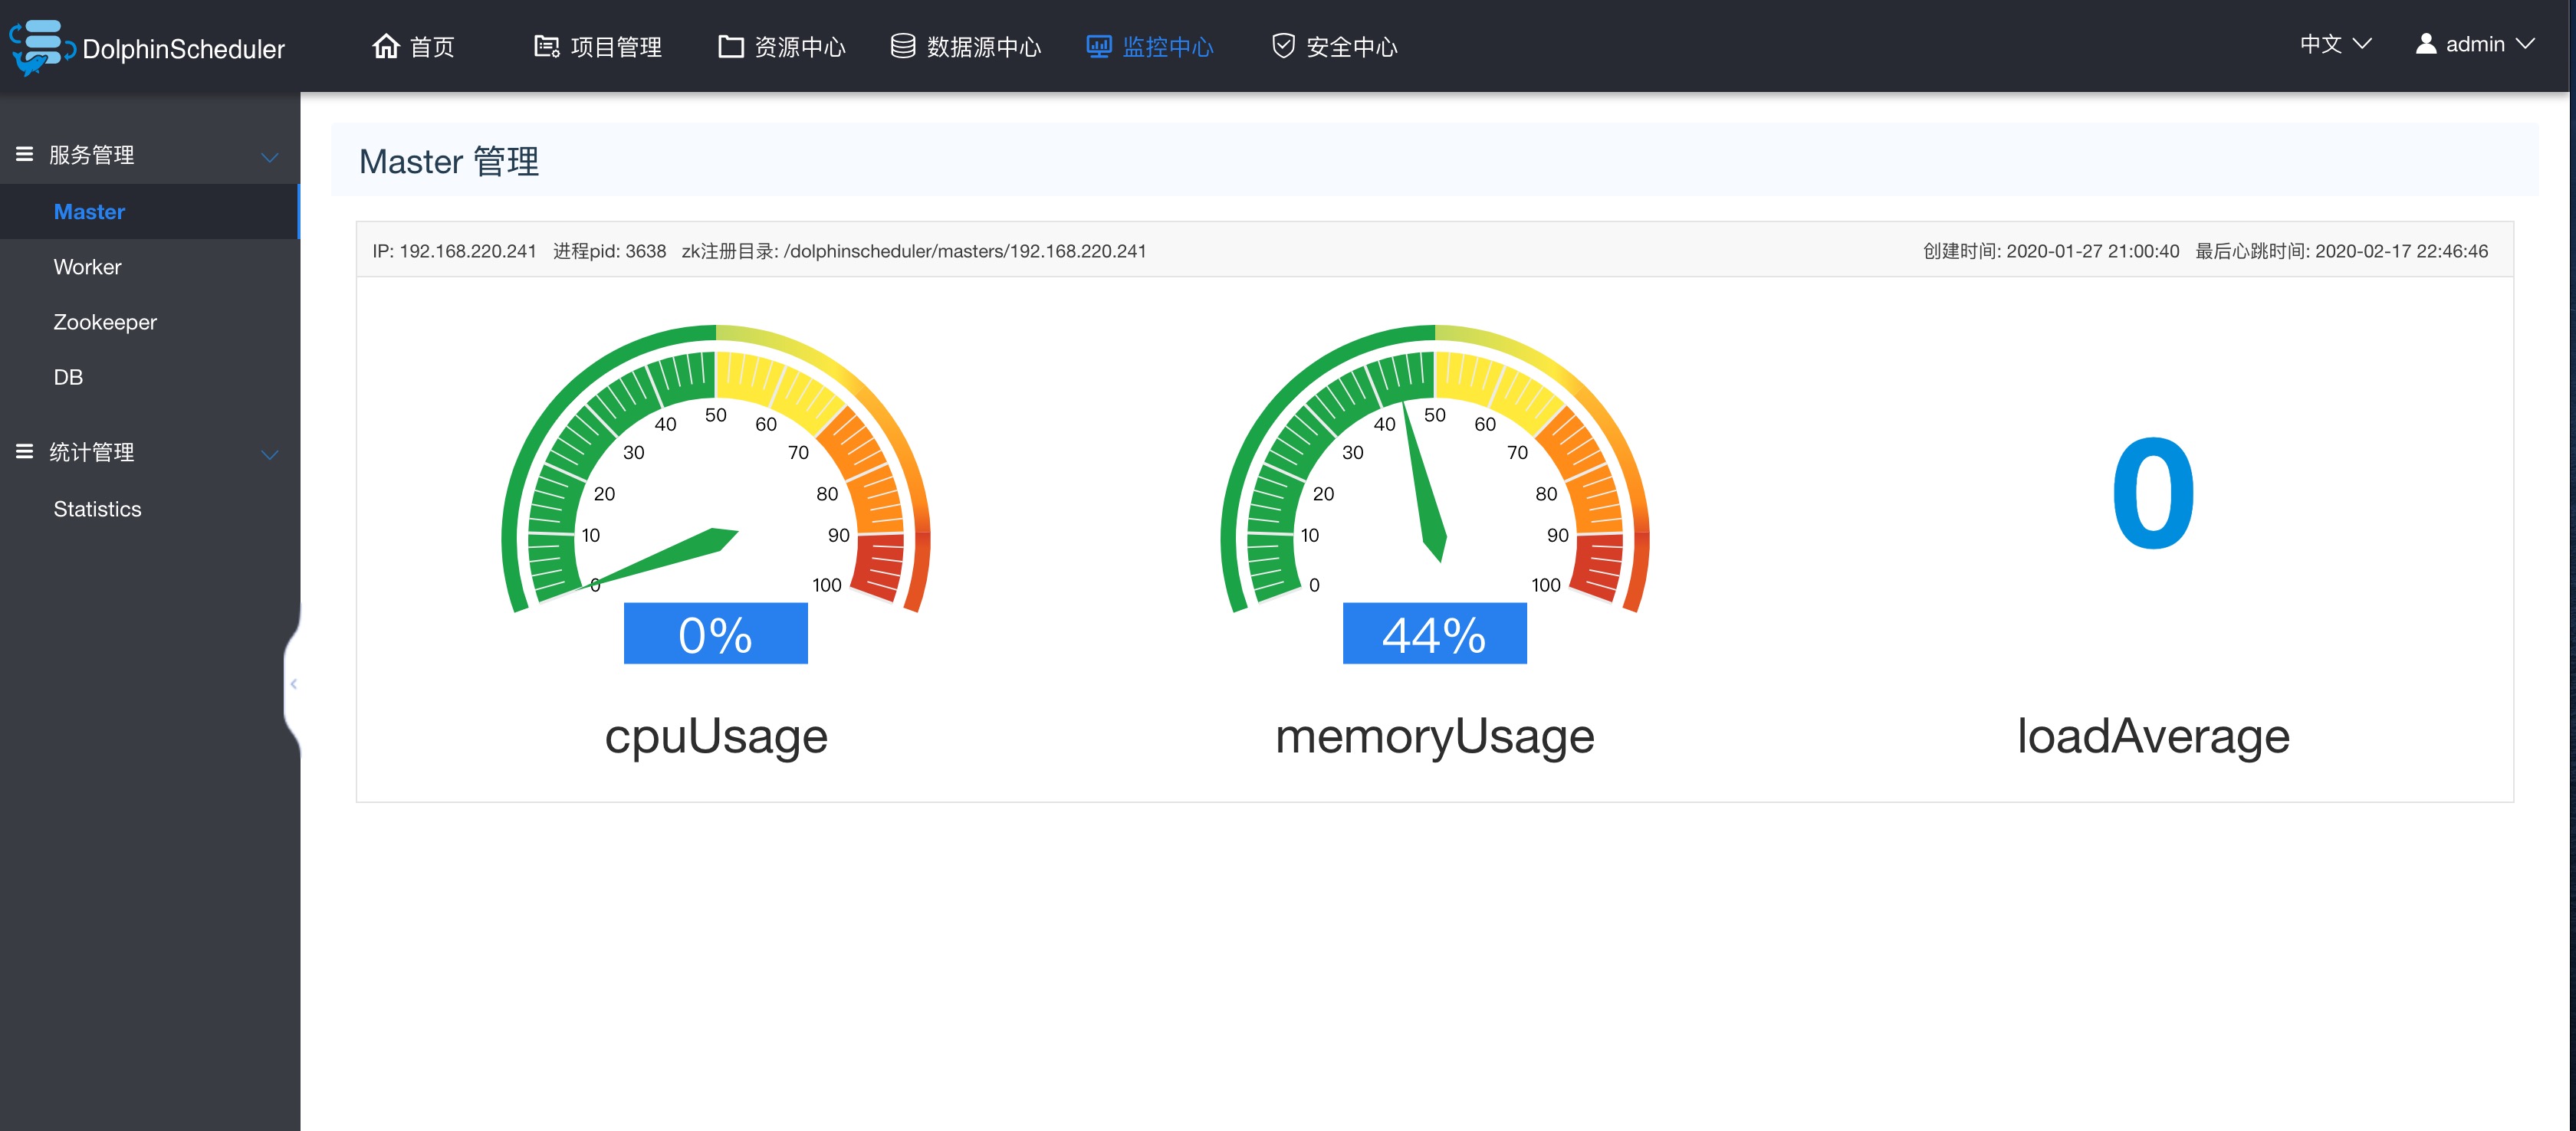
Task: Click the database icon beside 数据源中心
Action: (903, 46)
